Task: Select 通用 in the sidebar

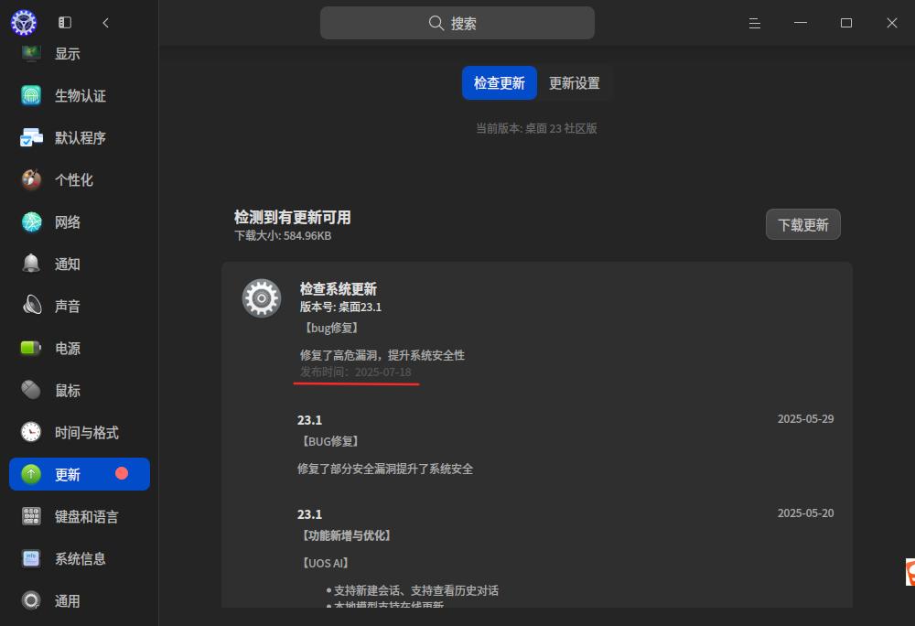Action: coord(80,600)
